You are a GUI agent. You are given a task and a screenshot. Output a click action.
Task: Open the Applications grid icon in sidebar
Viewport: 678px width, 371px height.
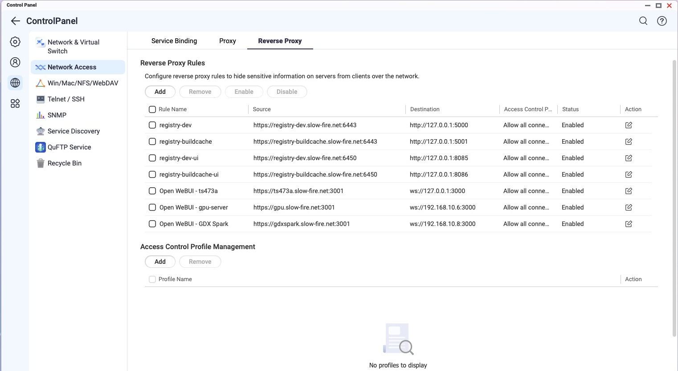point(15,104)
